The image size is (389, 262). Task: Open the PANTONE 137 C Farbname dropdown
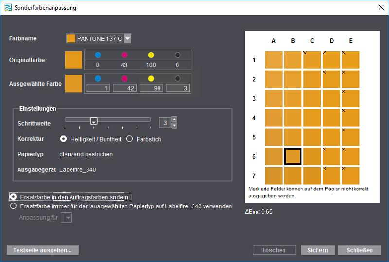click(x=127, y=39)
